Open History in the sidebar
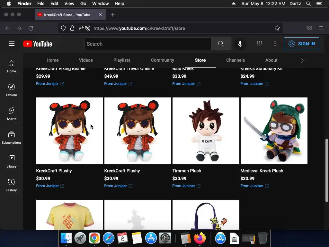Screen dimensions: 329x247 [x=12, y=185]
